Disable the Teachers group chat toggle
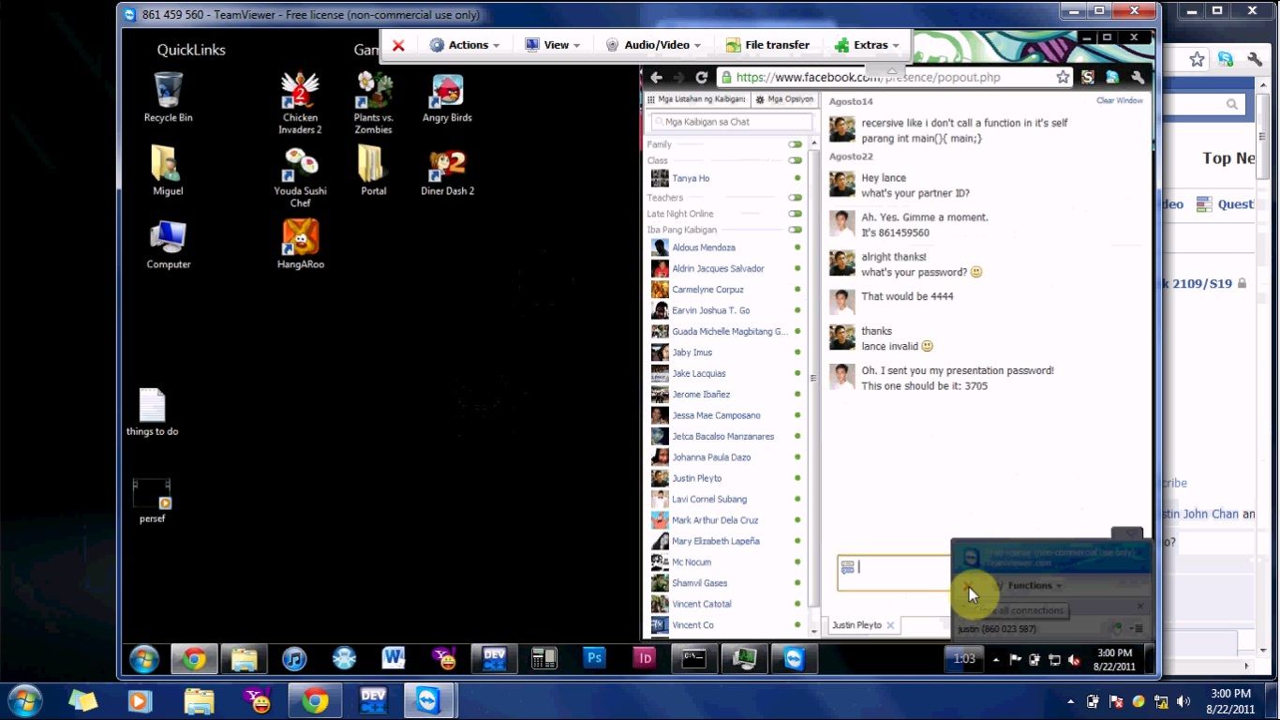 (x=795, y=198)
